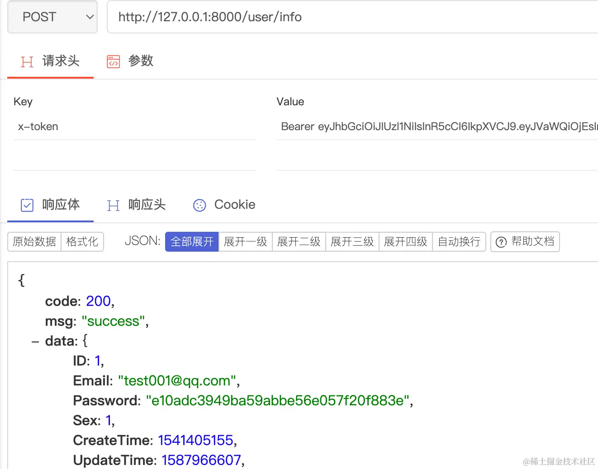The height and width of the screenshot is (469, 598).
Task: Show 原始数据 raw response view
Action: 34,242
